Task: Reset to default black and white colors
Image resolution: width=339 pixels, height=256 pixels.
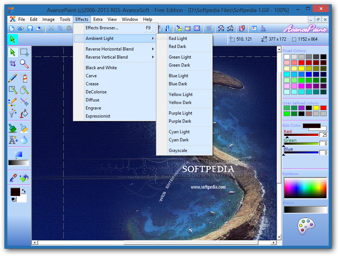Action: pyautogui.click(x=14, y=200)
